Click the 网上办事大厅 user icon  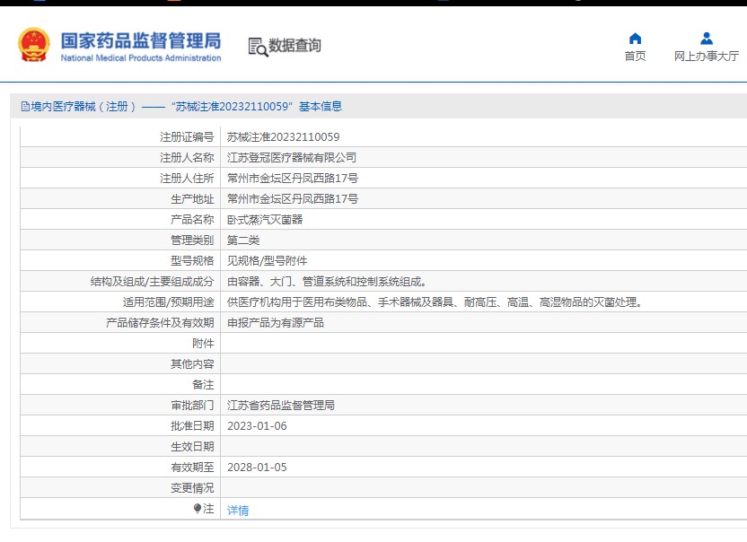click(x=707, y=38)
